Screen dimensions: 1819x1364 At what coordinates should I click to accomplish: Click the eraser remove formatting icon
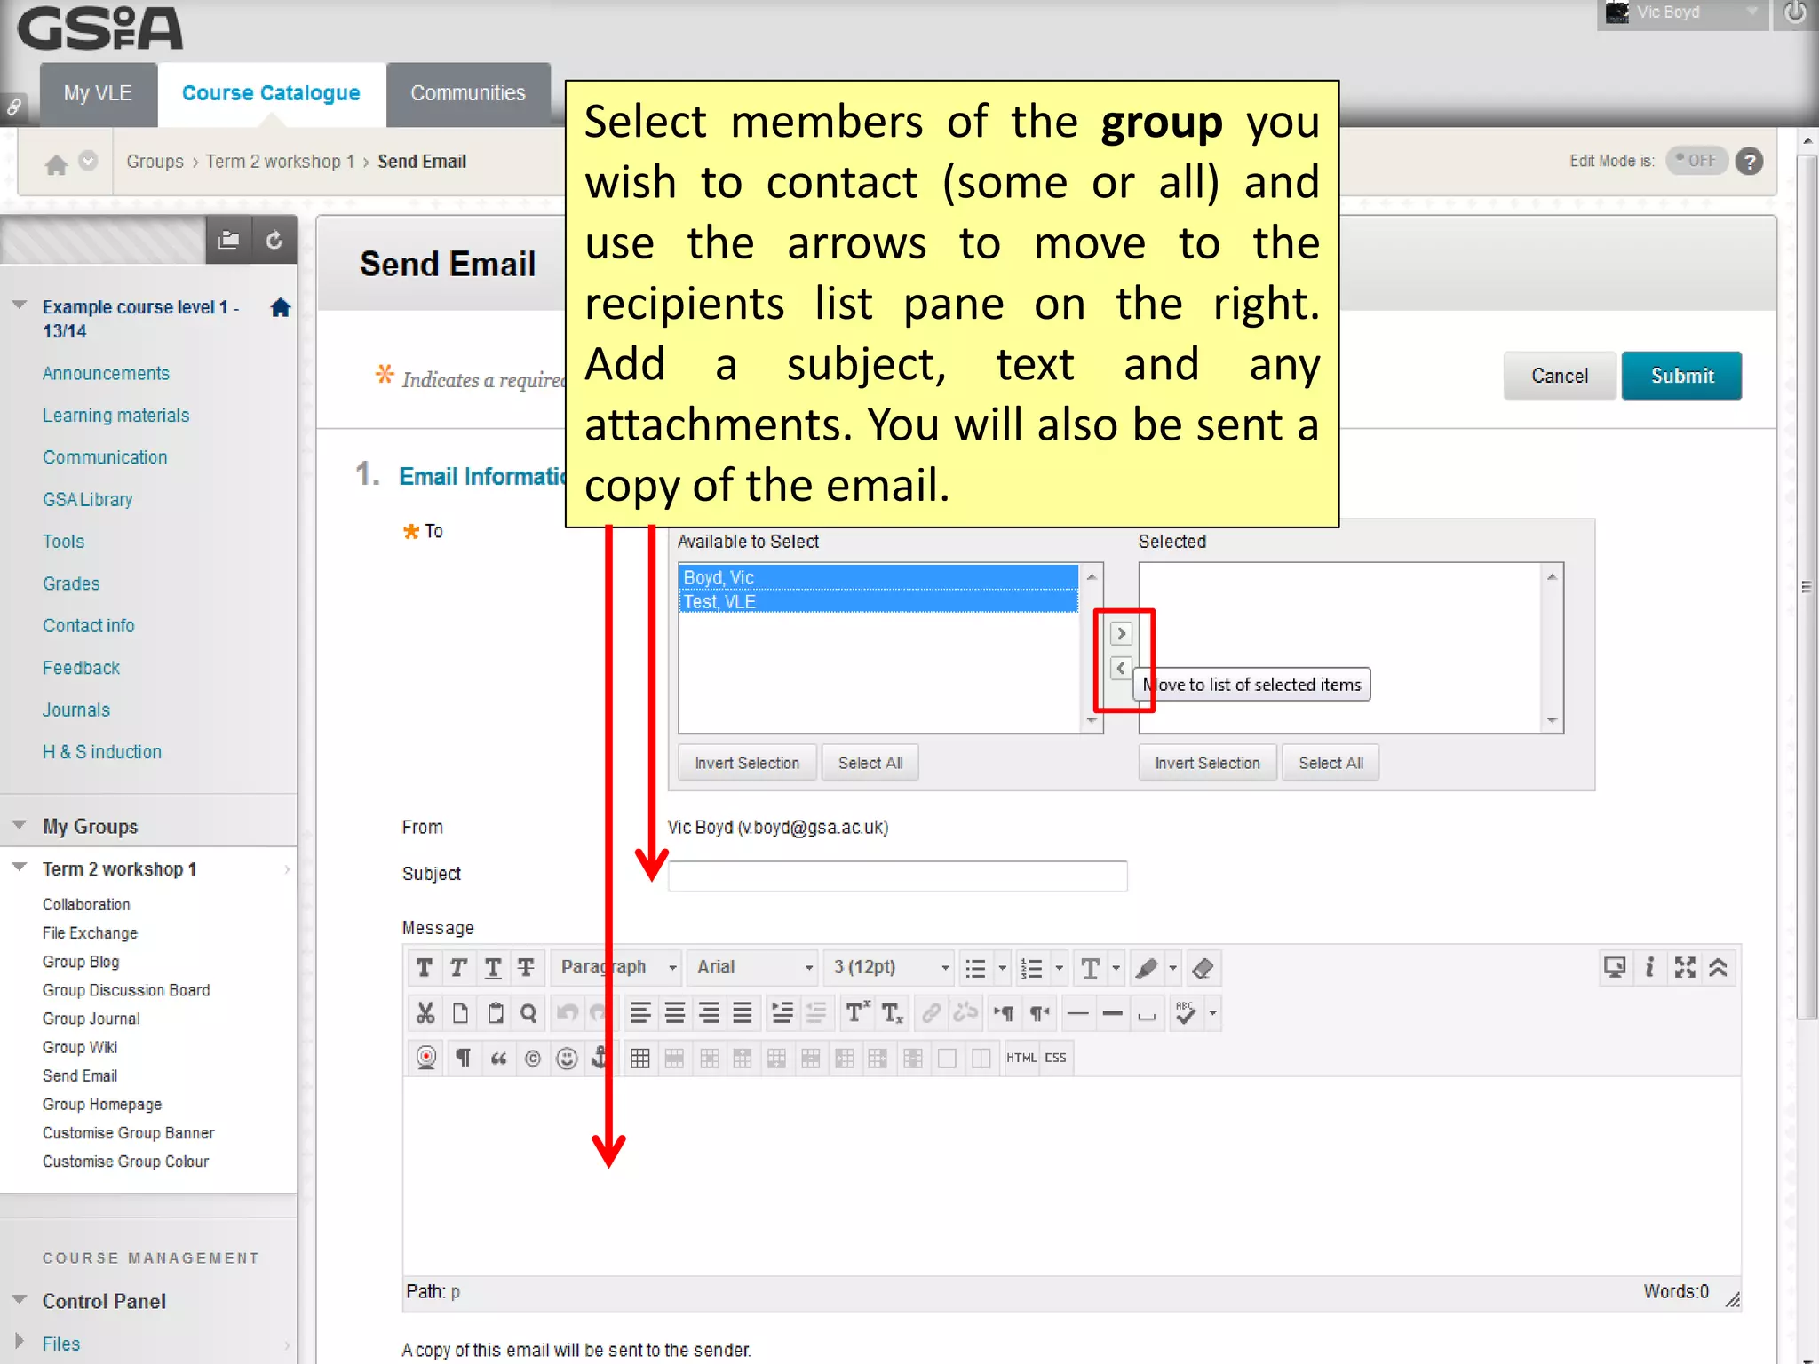1203,968
